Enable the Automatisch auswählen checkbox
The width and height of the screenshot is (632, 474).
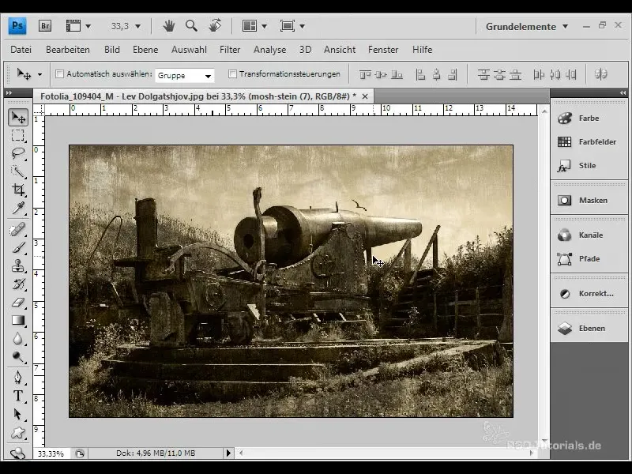[x=60, y=73]
